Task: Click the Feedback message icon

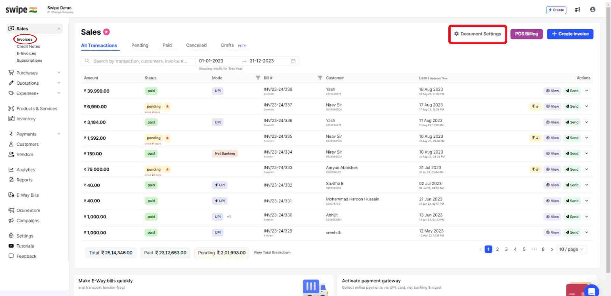Action: coord(11,256)
